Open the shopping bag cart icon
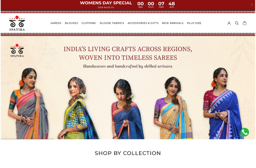Screen dimensions: 256x168 click(244, 23)
